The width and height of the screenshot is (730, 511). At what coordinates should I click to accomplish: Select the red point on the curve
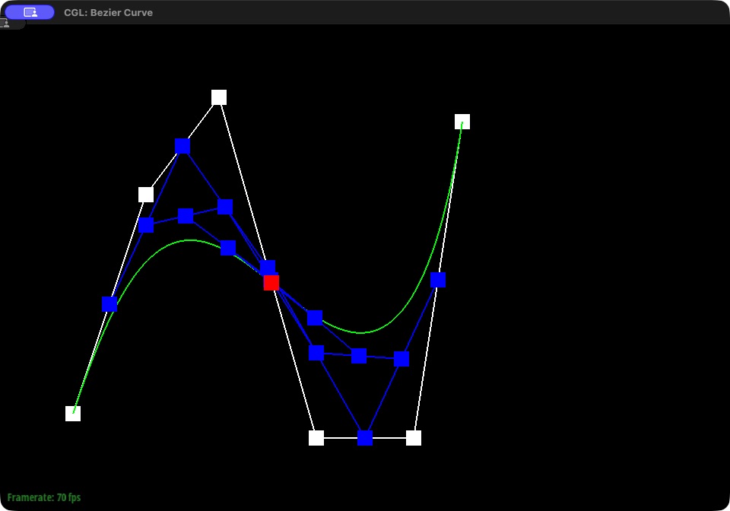(x=271, y=282)
